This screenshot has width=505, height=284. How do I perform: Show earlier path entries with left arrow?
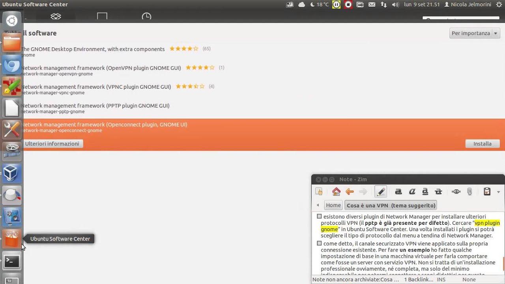[318, 205]
